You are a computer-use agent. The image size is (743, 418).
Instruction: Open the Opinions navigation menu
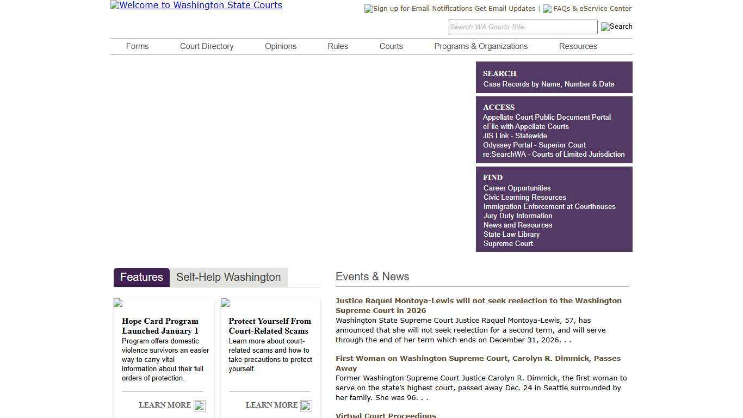pos(281,46)
